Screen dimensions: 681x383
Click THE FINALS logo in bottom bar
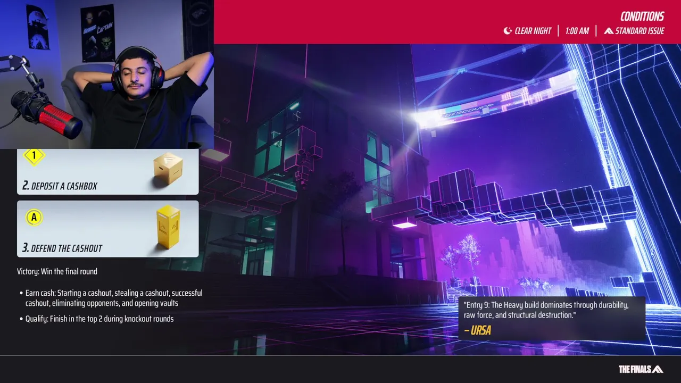[641, 369]
